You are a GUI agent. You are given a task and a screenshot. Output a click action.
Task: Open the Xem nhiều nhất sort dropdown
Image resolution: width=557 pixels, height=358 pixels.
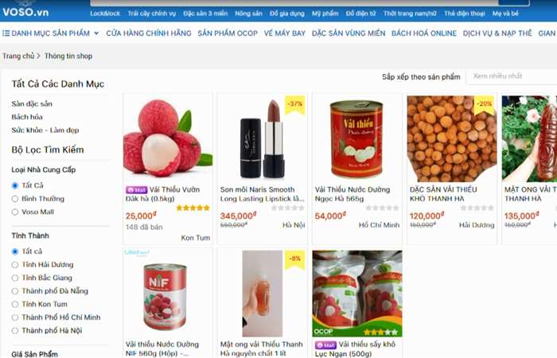(512, 76)
